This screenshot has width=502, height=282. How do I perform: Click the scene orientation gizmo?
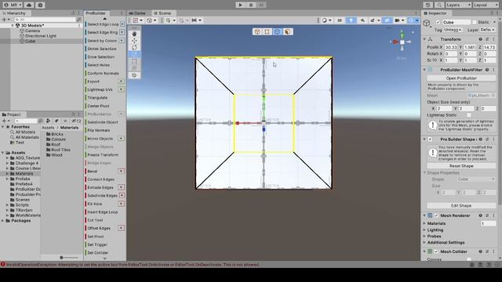(x=402, y=42)
